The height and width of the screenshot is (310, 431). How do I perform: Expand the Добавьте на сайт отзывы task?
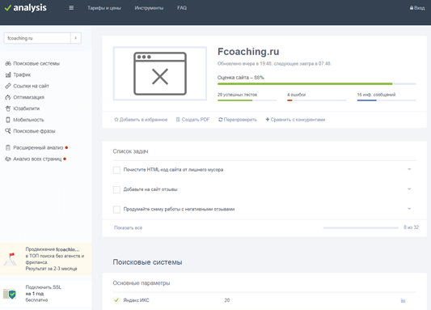[409, 189]
